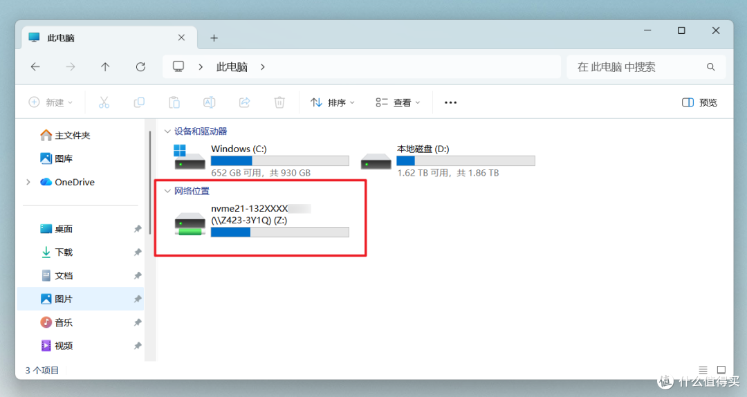
Task: Unpin 桌面 using its pin icon
Action: tap(138, 229)
